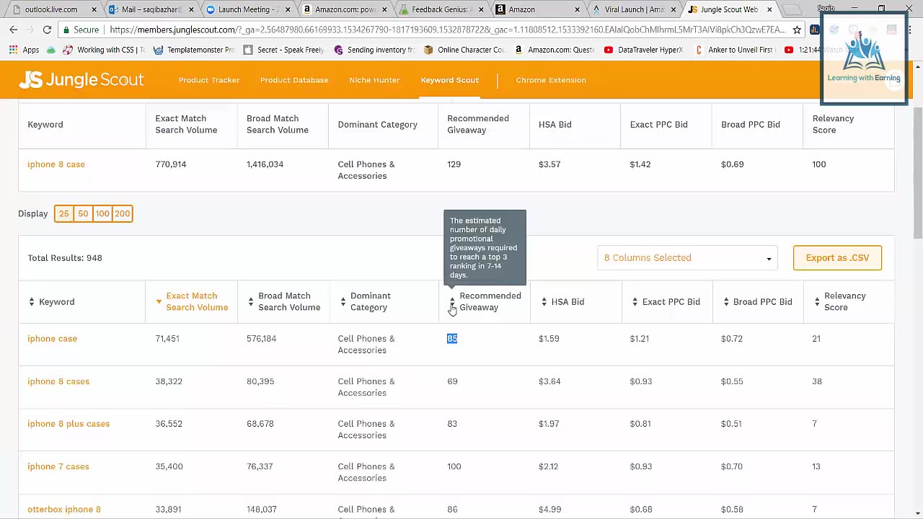This screenshot has height=519, width=923.
Task: Open Templatemonster bookmark
Action: point(193,50)
